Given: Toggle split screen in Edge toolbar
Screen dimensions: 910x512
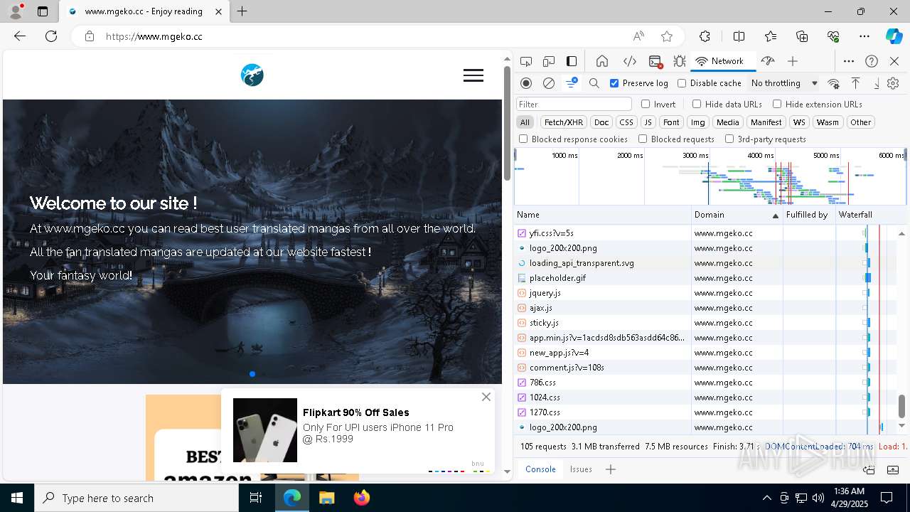Looking at the screenshot, I should 739,36.
